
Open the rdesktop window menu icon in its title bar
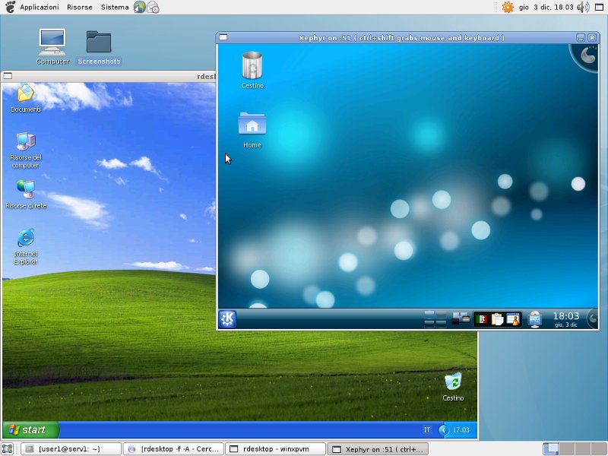pos(8,76)
